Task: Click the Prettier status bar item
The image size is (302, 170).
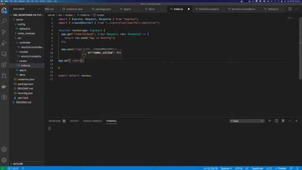Action: coord(281,168)
